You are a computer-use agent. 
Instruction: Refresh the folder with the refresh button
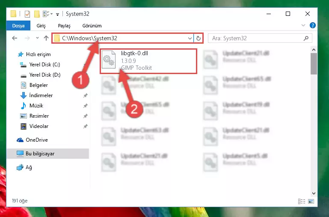[x=198, y=39]
